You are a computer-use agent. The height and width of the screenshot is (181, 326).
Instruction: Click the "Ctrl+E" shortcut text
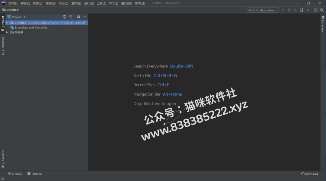click(x=163, y=85)
